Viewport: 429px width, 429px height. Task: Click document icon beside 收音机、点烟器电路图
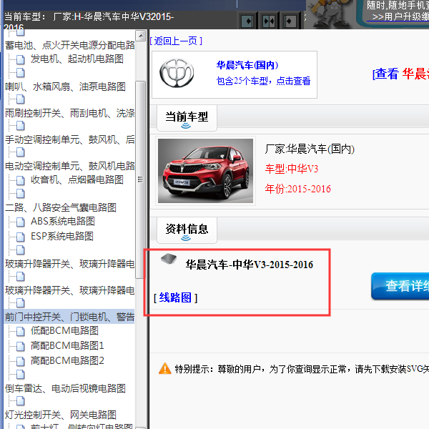(x=21, y=180)
